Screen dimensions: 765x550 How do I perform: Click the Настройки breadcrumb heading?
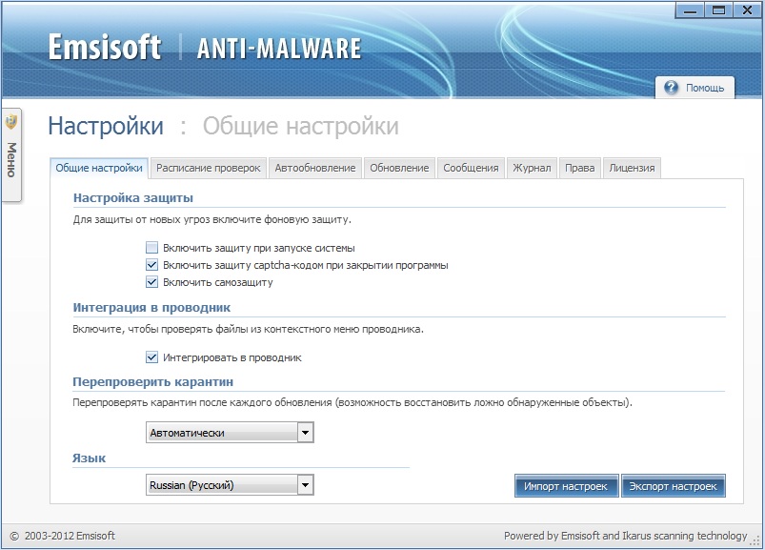(106, 126)
